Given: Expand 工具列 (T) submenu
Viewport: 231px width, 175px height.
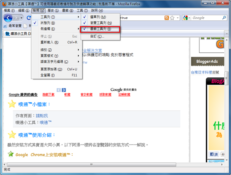Looking at the screenshot, I should 57,17.
